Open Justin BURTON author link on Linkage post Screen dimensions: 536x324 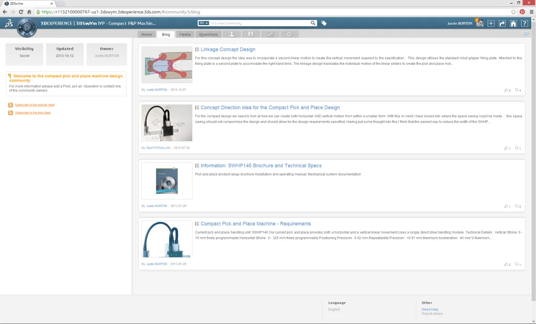tap(157, 90)
